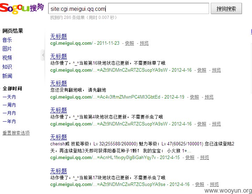
Task: Filter results to 一年内
Action: (9, 121)
